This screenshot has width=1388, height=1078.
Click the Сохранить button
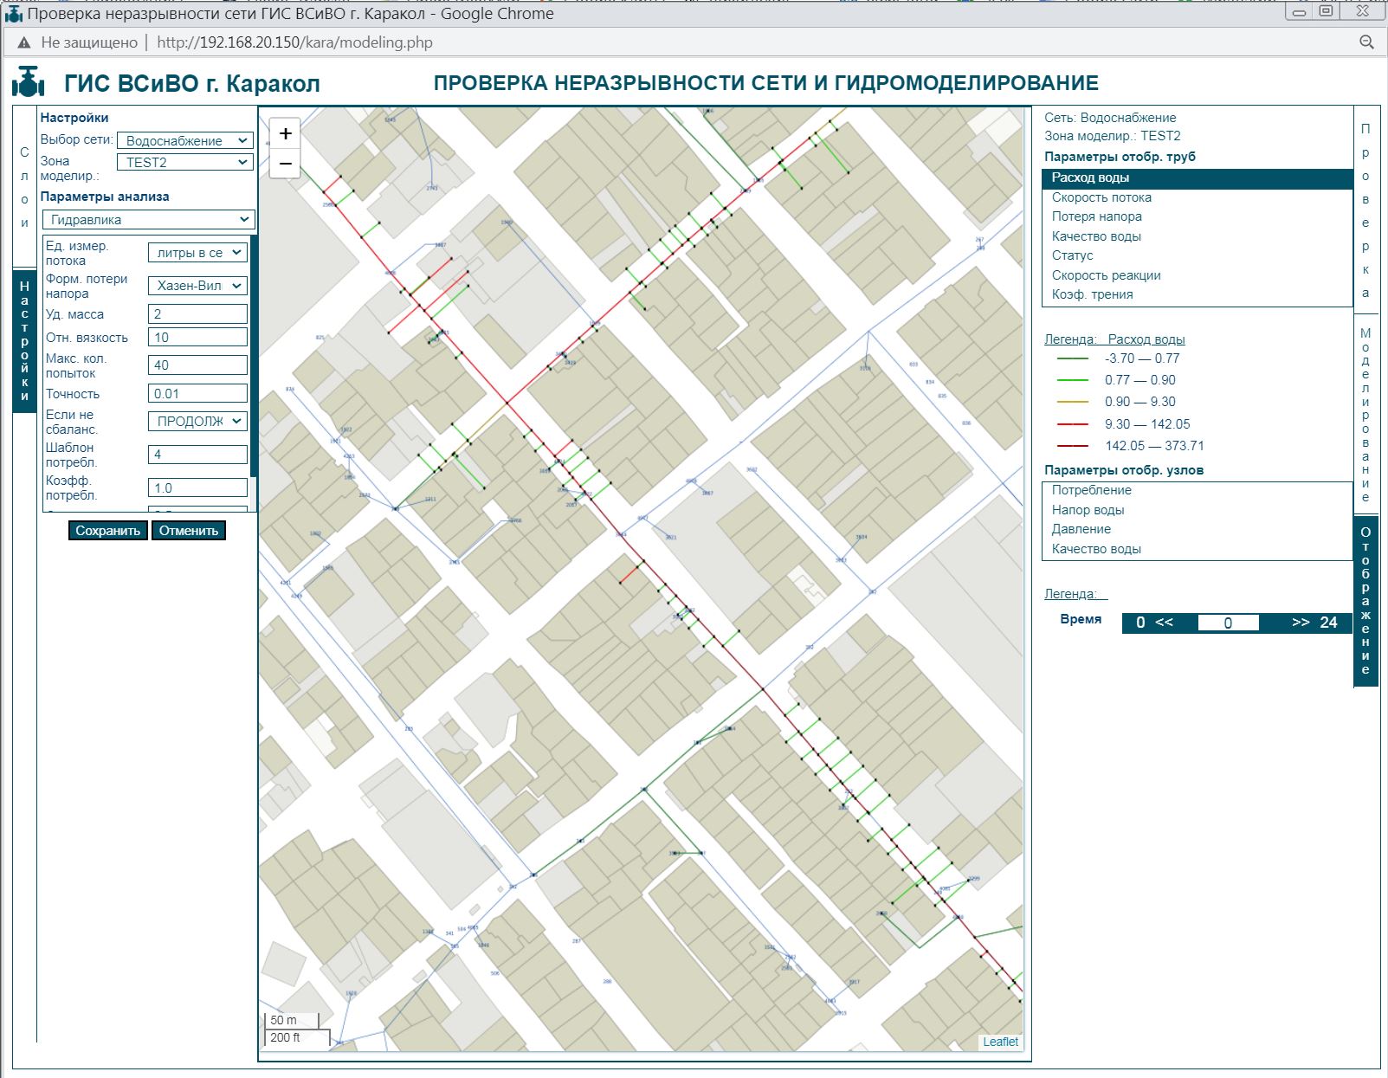(x=108, y=531)
